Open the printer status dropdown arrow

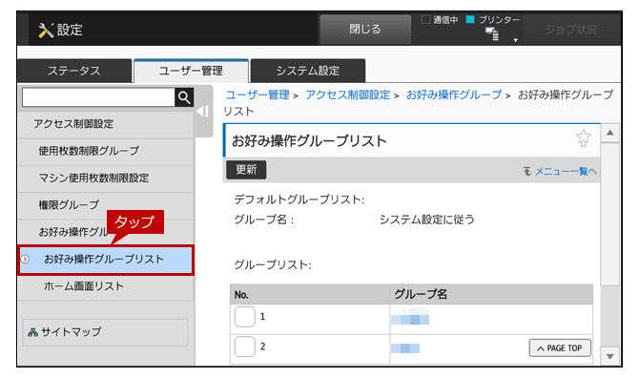coord(515,40)
